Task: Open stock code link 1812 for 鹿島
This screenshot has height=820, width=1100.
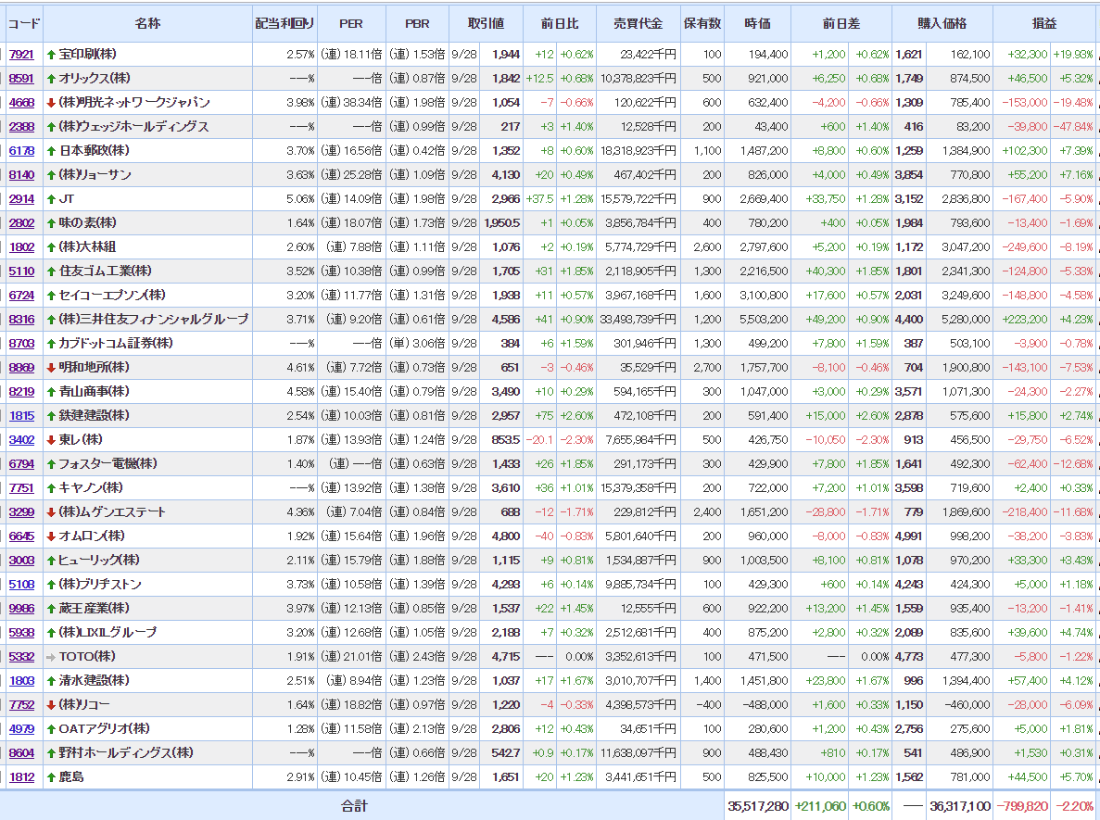Action: (x=21, y=777)
